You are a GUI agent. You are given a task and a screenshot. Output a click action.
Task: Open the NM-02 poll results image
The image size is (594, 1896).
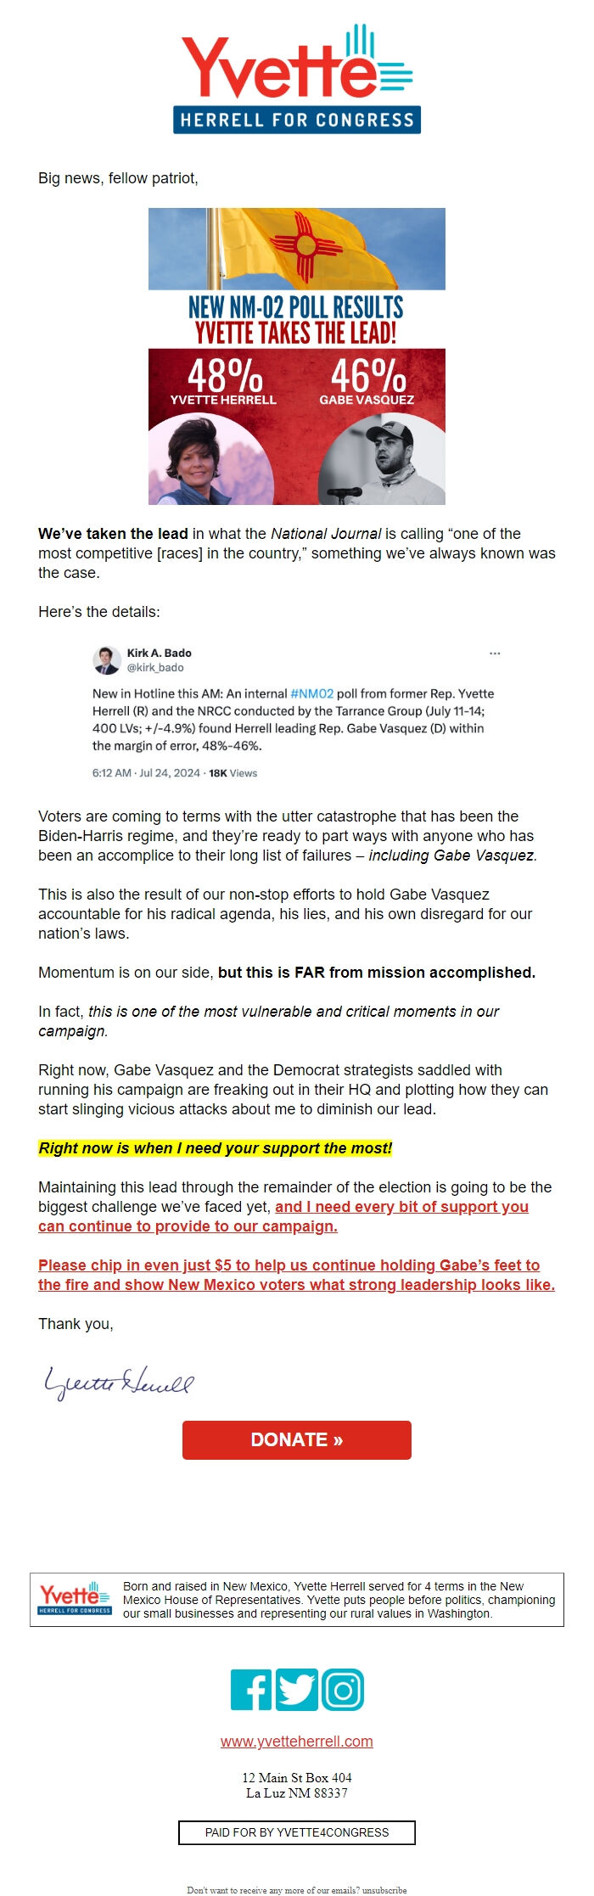coord(297,356)
